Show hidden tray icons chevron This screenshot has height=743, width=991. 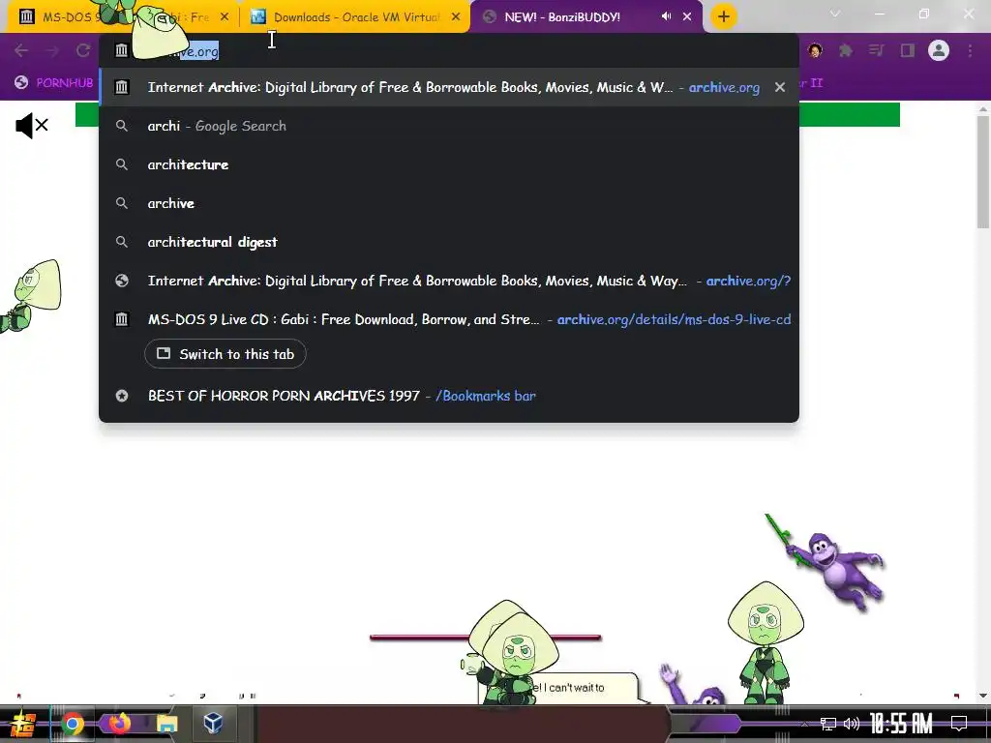[x=804, y=724]
